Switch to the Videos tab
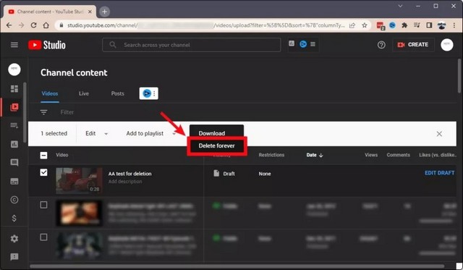Screen dimensions: 463x270 coord(50,93)
